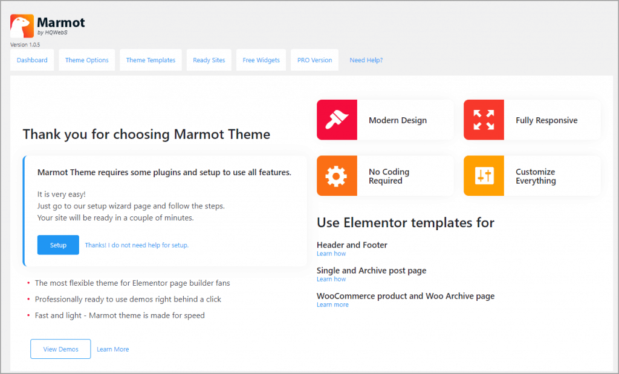Open the Theme Templates tab

(x=151, y=60)
